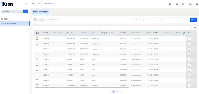The width and height of the screenshot is (199, 94).
Task: Open options icon for Cassandra session
Action: [x=189, y=85]
